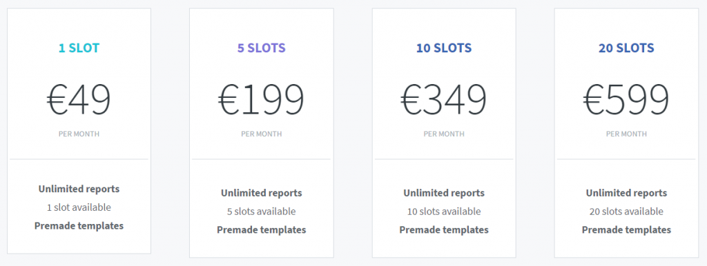The height and width of the screenshot is (266, 707).
Task: Click Unlimited reports in 1 slot card
Action: [x=79, y=189]
